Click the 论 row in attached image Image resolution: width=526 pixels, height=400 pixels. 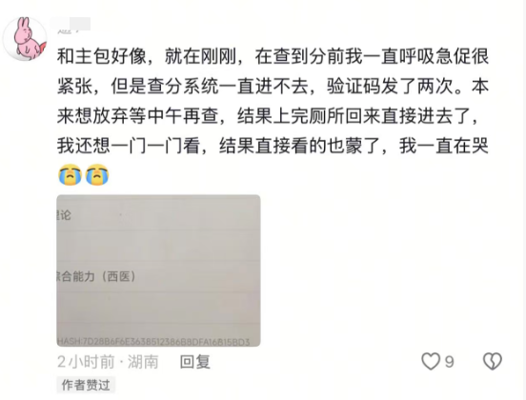point(158,215)
